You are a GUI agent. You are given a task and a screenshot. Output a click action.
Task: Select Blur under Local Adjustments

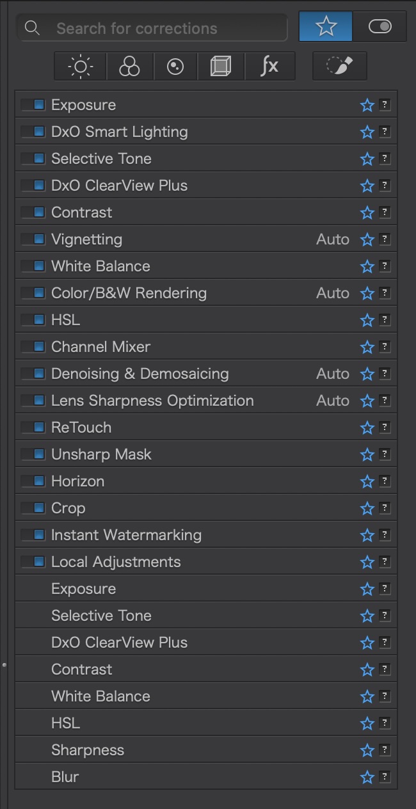pyautogui.click(x=65, y=777)
